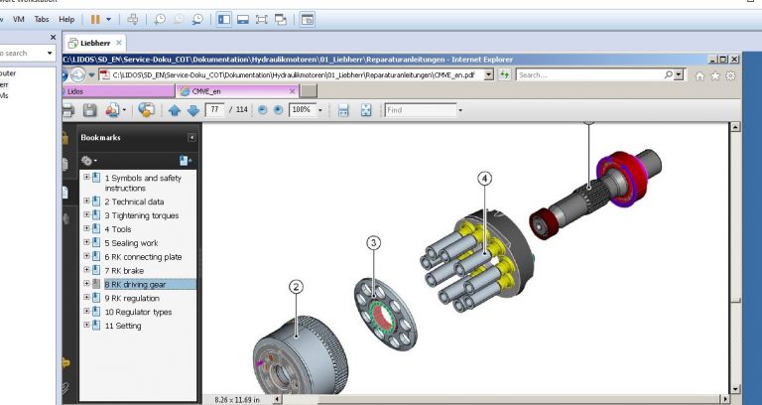Switch to Unity mode
This screenshot has width=762, height=405.
(x=281, y=20)
